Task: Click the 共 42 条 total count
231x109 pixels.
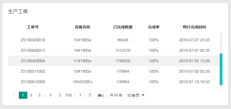Action: coord(116,95)
